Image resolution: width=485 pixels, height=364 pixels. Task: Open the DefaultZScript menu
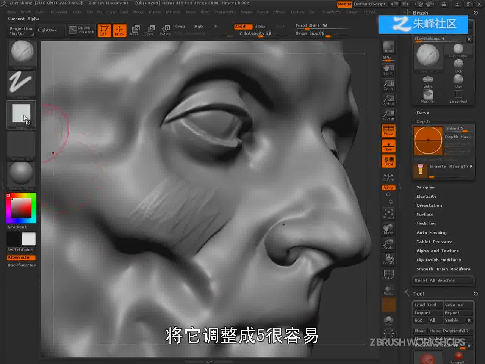click(x=370, y=4)
